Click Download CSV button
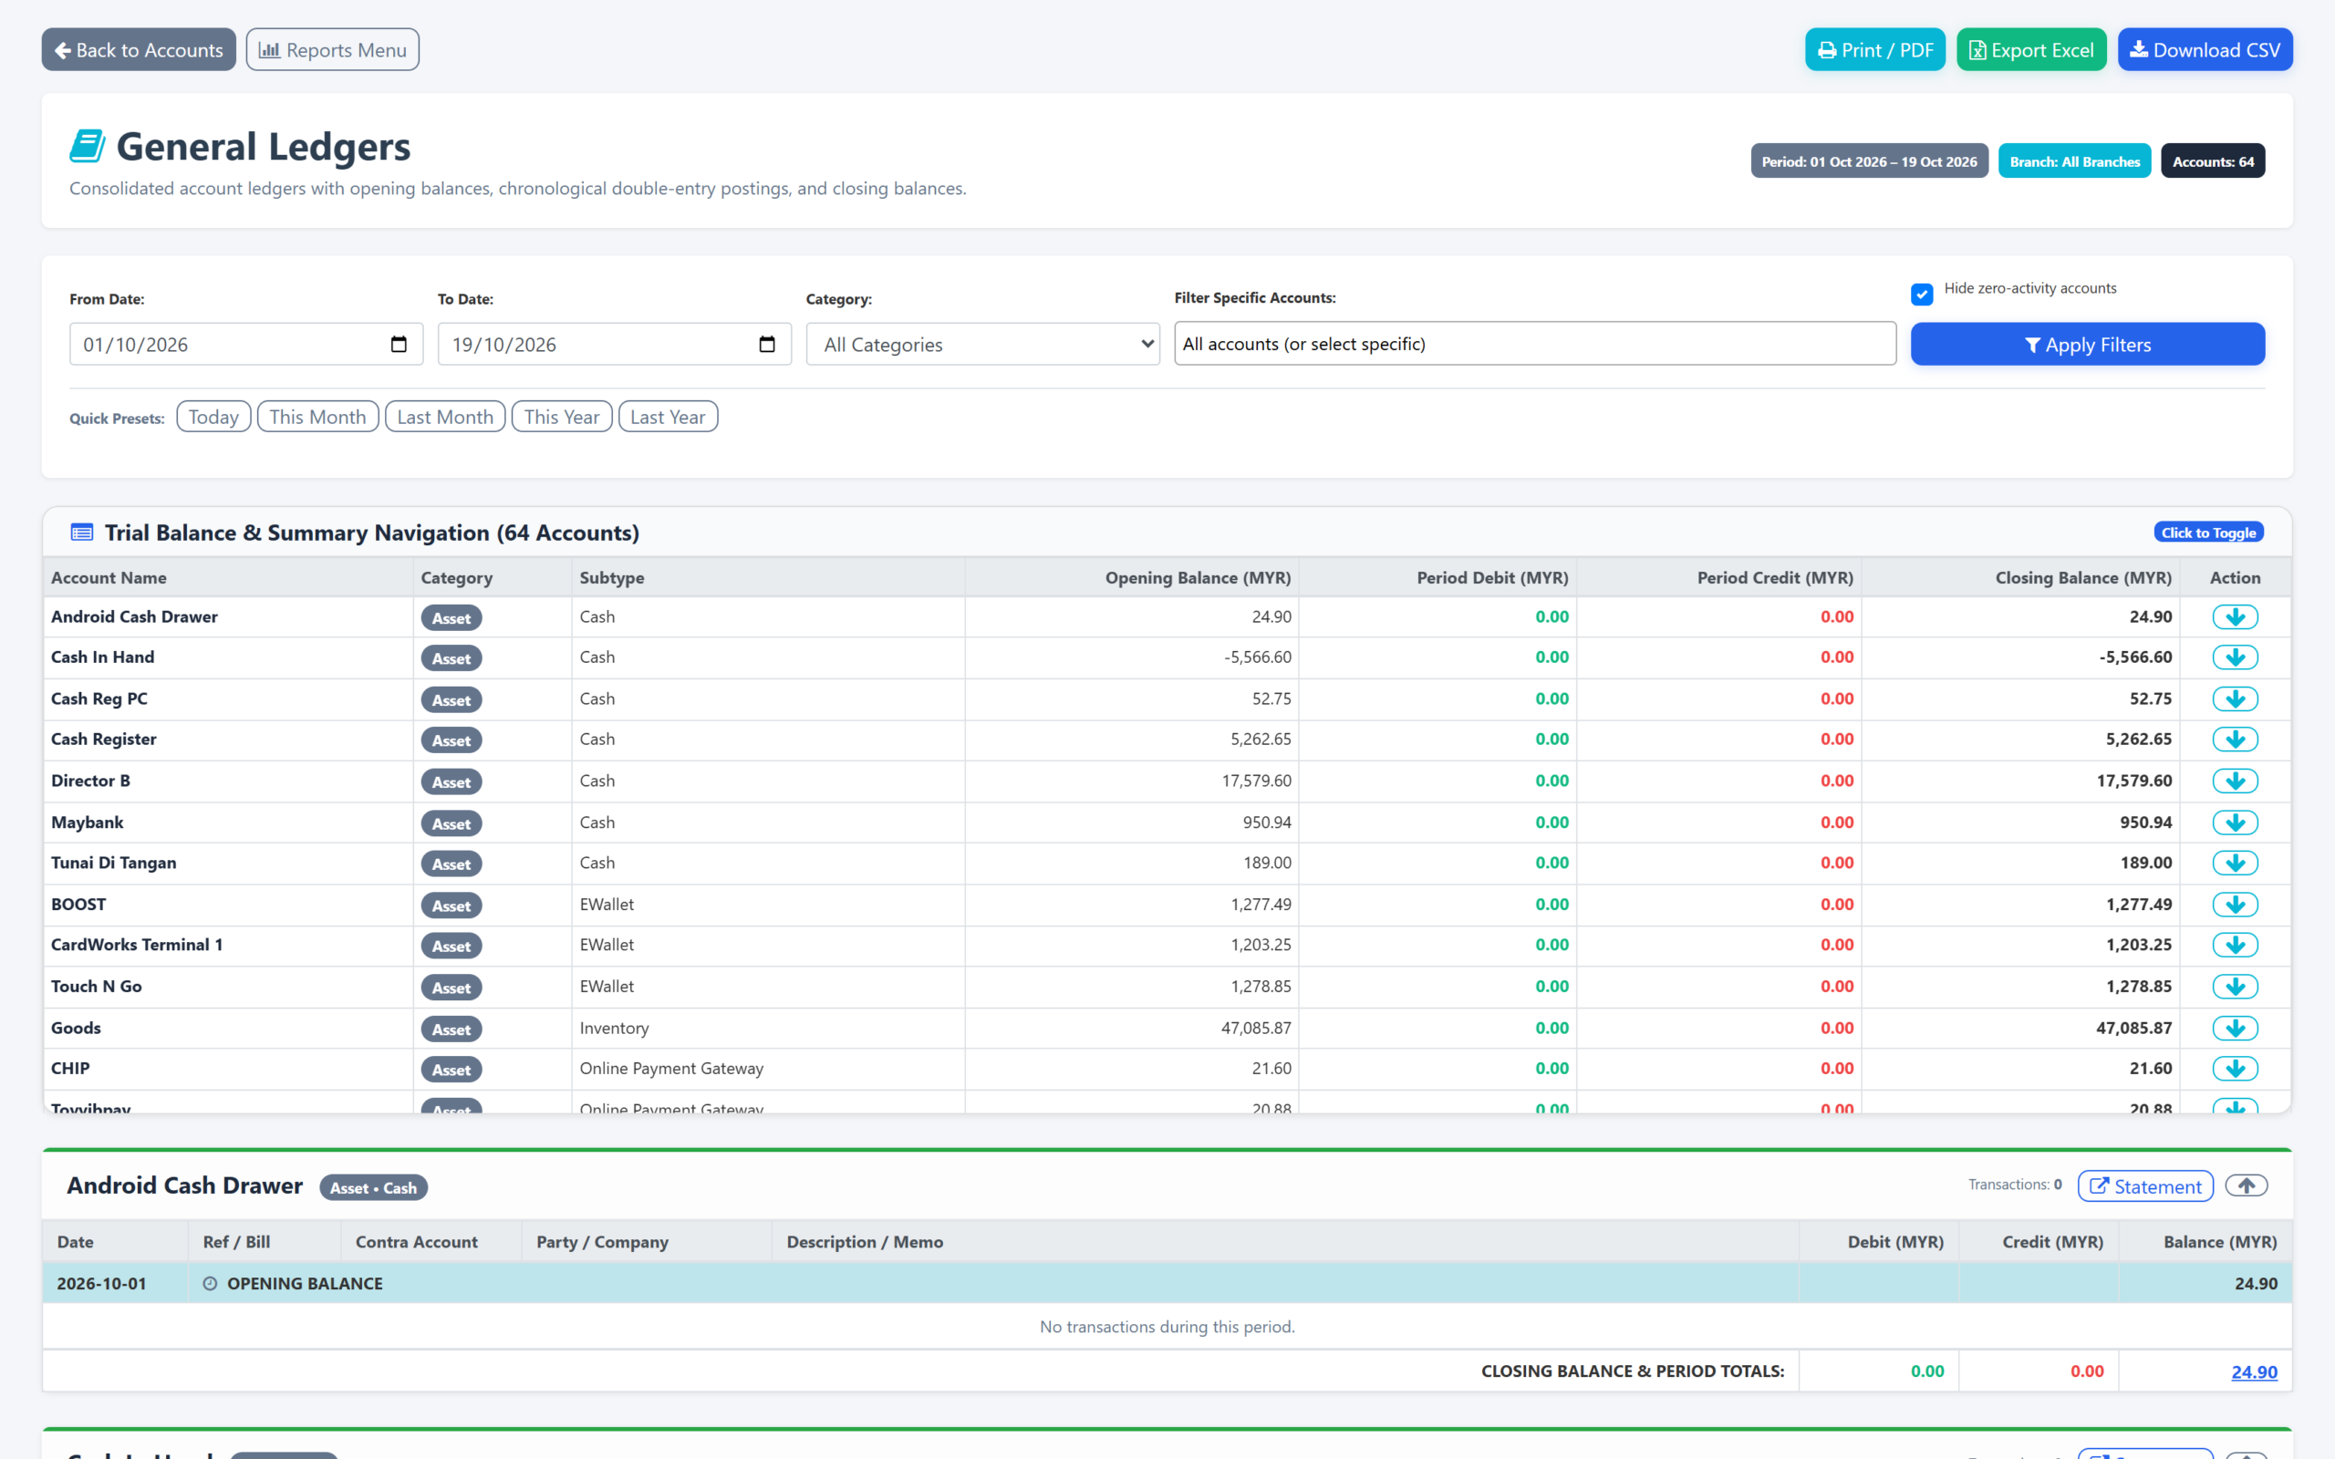 pyautogui.click(x=2205, y=49)
